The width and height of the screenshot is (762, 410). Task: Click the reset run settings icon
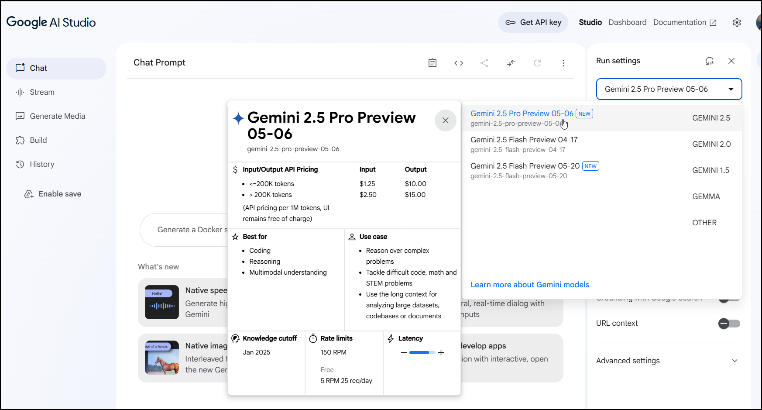click(x=710, y=61)
